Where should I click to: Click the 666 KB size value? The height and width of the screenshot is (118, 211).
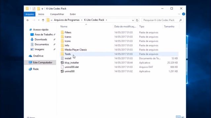(x=174, y=67)
